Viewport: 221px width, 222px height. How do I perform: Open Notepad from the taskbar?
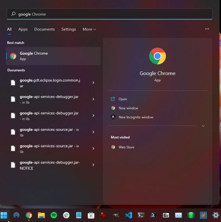click(79, 215)
